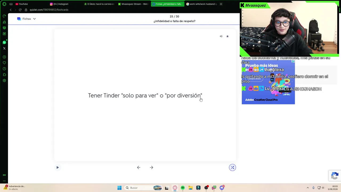This screenshot has width=341, height=192.
Task: Open the Windows Start menu
Action: click(119, 188)
